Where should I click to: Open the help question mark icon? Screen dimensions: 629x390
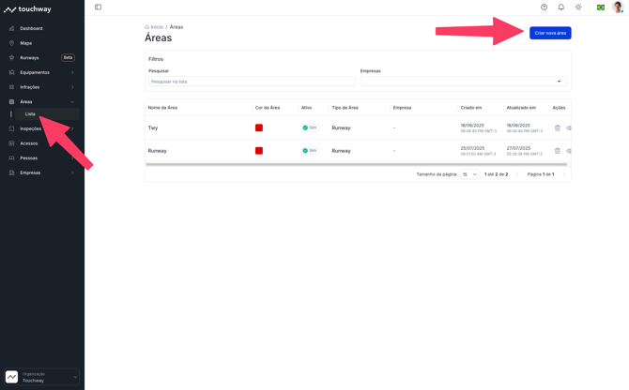544,7
